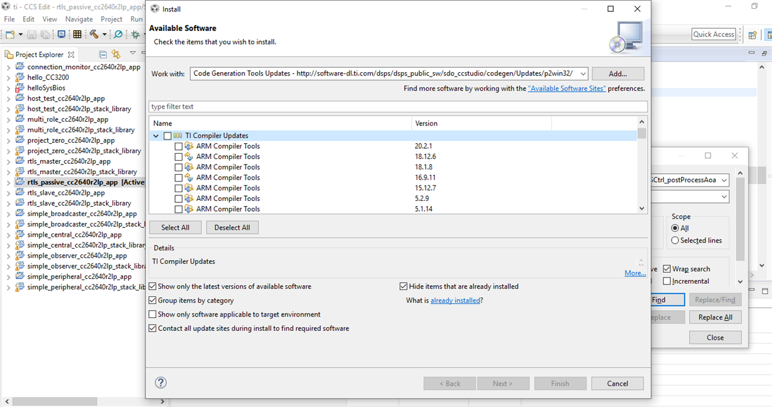This screenshot has height=407, width=772.
Task: Open the Navigate menu
Action: coord(79,19)
